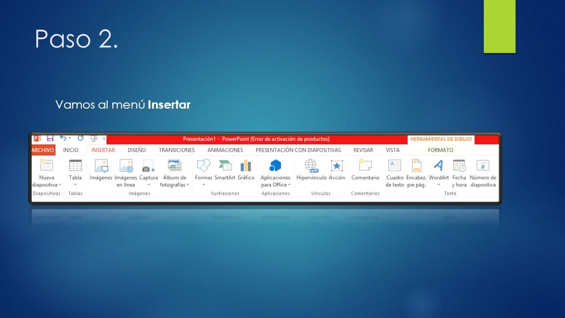Click the Tabla grid icon

[x=75, y=166]
